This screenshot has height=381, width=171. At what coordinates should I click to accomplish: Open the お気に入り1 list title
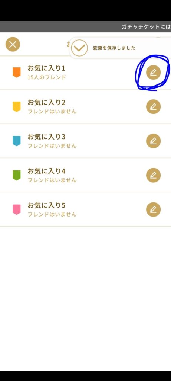(x=46, y=68)
